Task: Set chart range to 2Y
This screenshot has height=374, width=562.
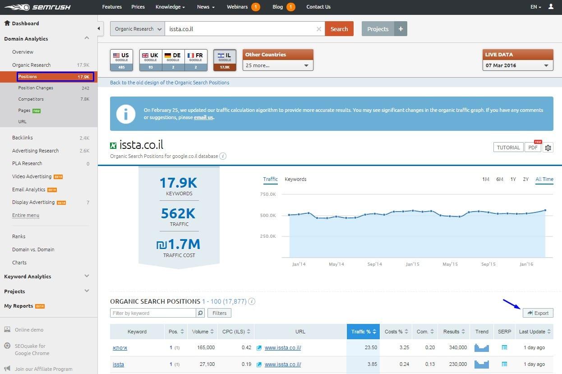Action: click(x=526, y=179)
